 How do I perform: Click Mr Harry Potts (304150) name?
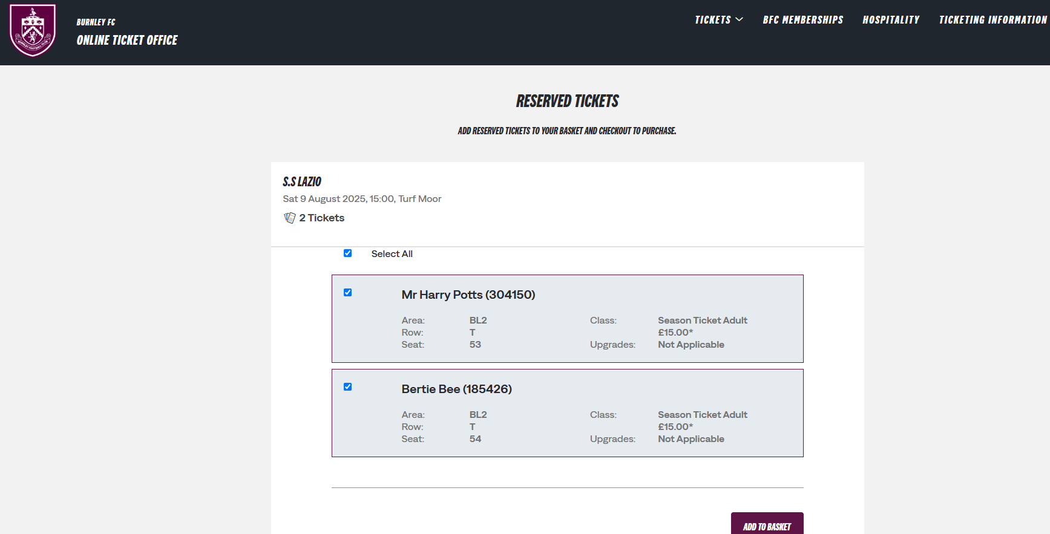click(468, 295)
